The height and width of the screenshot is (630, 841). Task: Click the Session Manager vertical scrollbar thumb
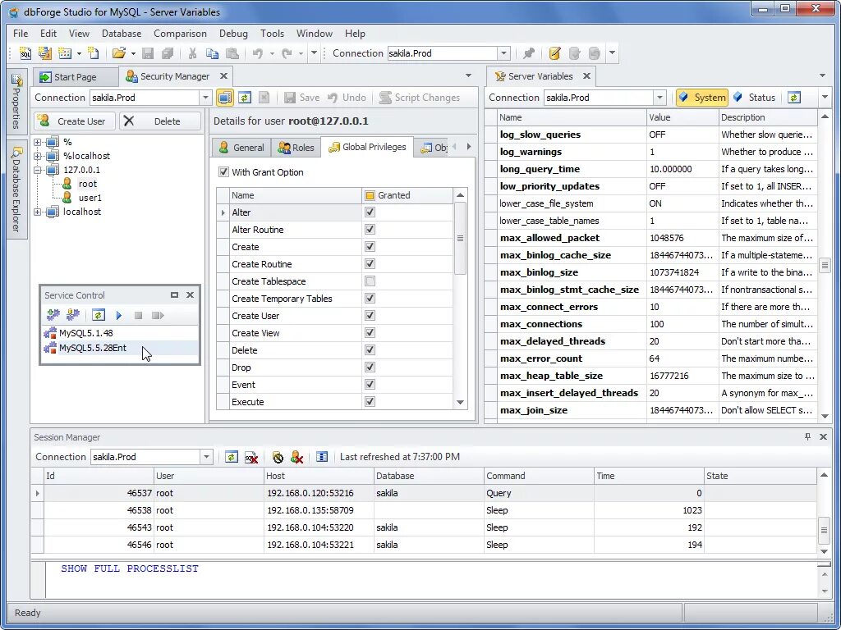pyautogui.click(x=825, y=531)
